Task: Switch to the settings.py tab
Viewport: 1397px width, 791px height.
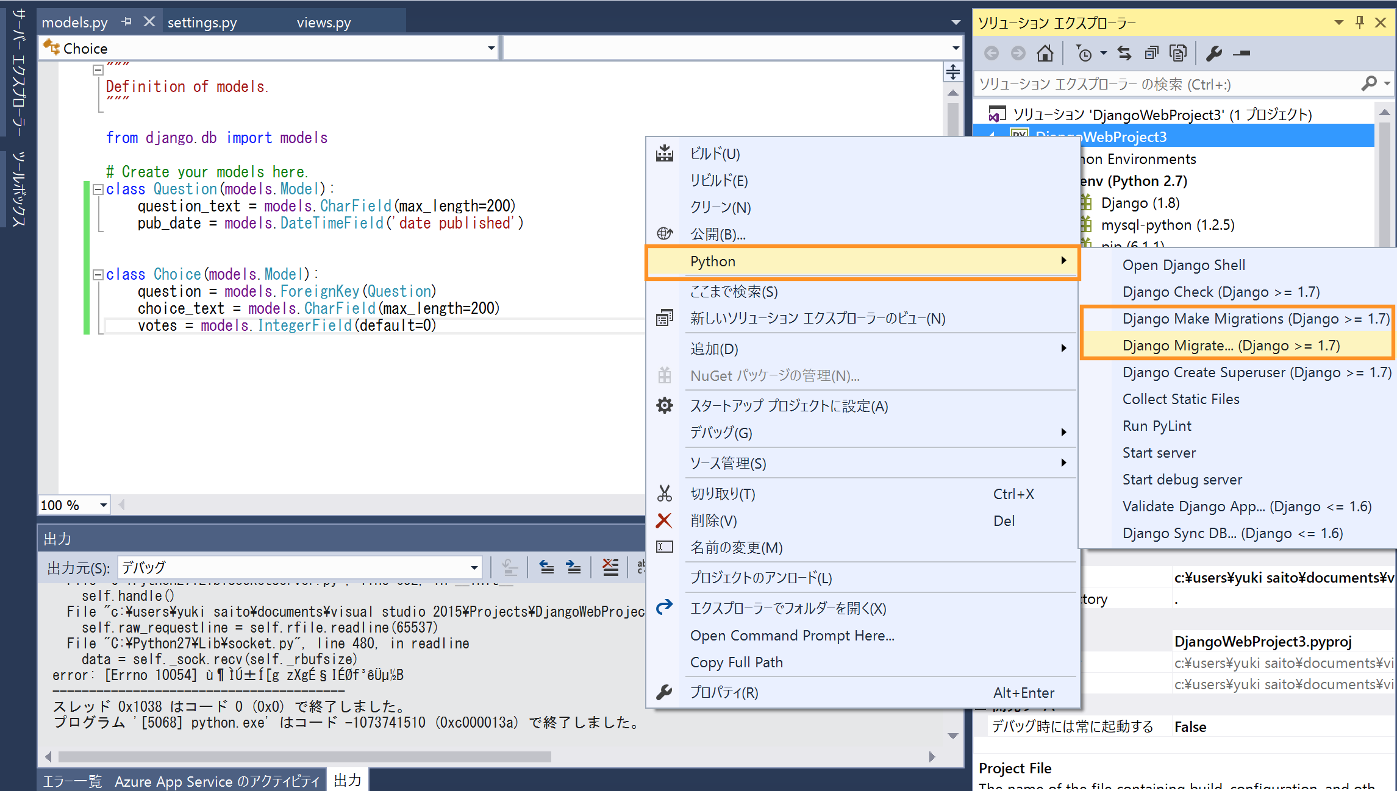Action: point(202,23)
